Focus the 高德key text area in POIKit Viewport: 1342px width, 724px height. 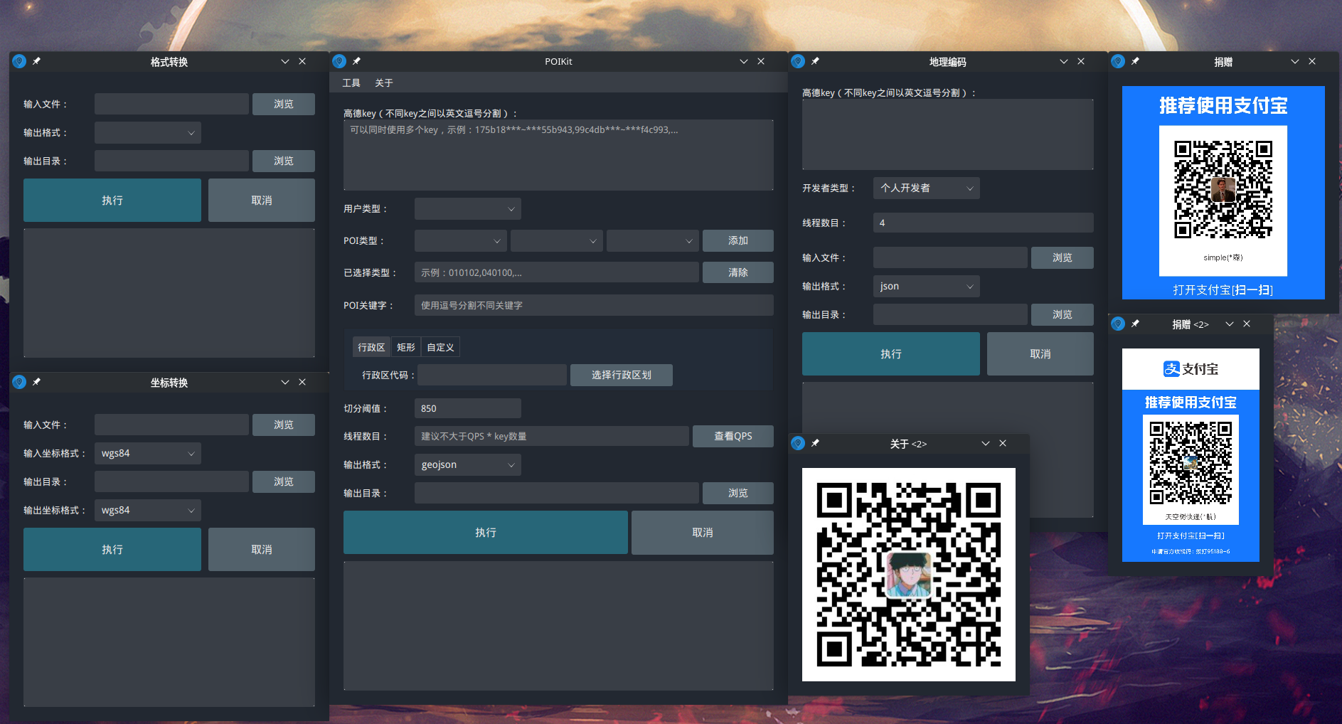(558, 155)
